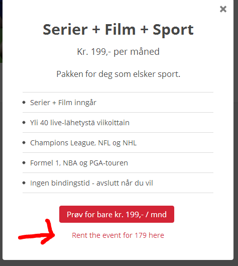238x266 pixels.
Task: Click the dark backdrop below the popup
Action: [x=118, y=263]
